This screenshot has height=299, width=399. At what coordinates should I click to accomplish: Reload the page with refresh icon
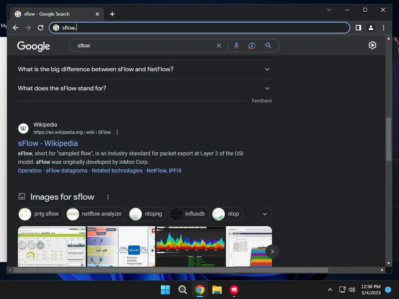[x=41, y=28]
